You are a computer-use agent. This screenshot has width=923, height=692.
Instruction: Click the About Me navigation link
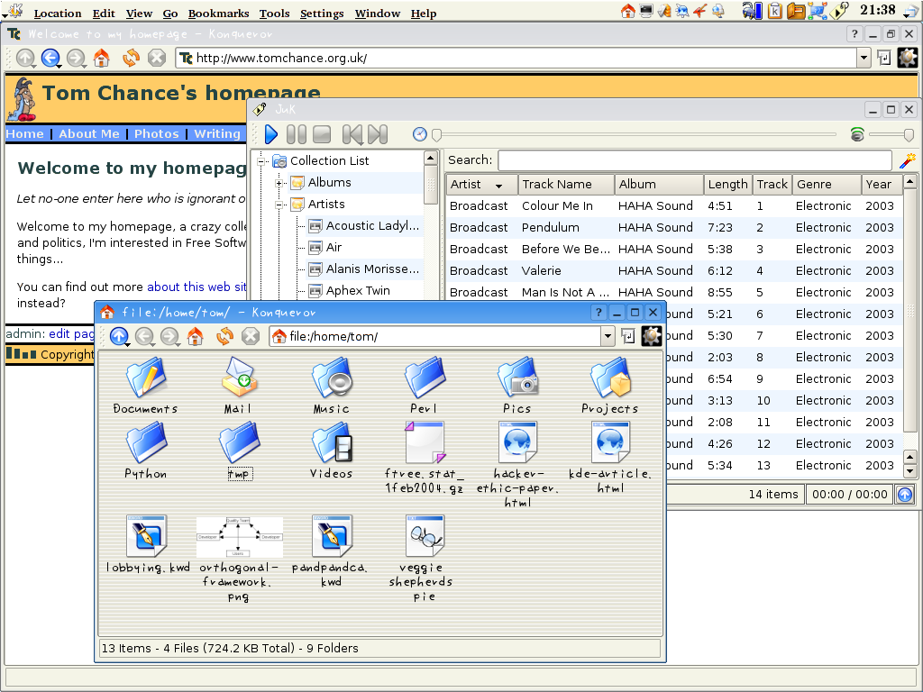(x=89, y=133)
